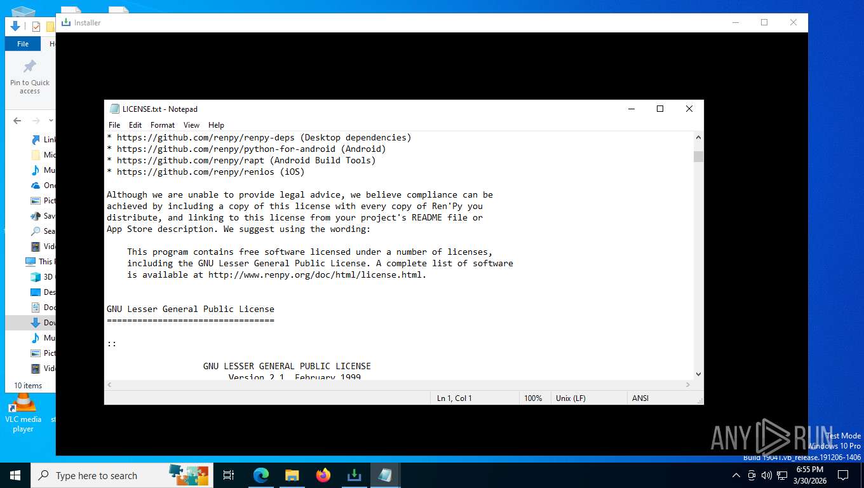Open the Notepad Help menu
Image resolution: width=864 pixels, height=488 pixels.
coord(216,125)
